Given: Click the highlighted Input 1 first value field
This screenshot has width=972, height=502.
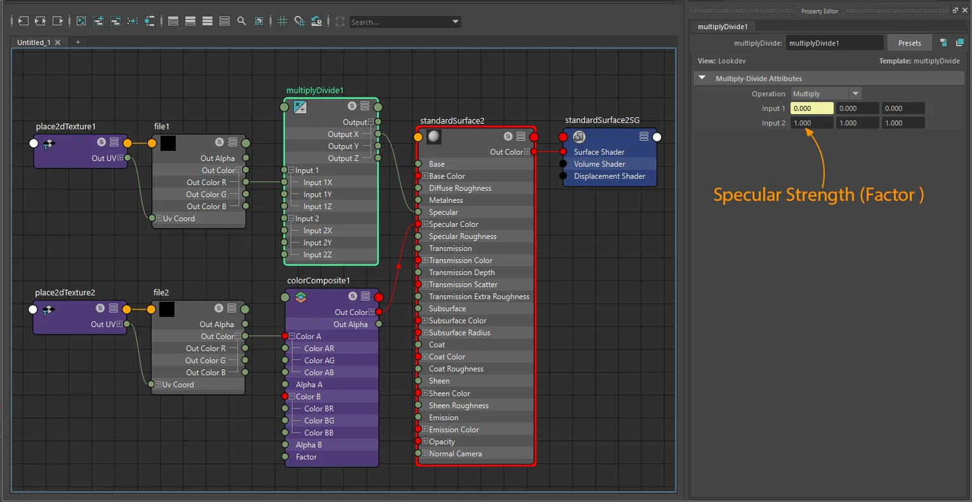Looking at the screenshot, I should [811, 108].
